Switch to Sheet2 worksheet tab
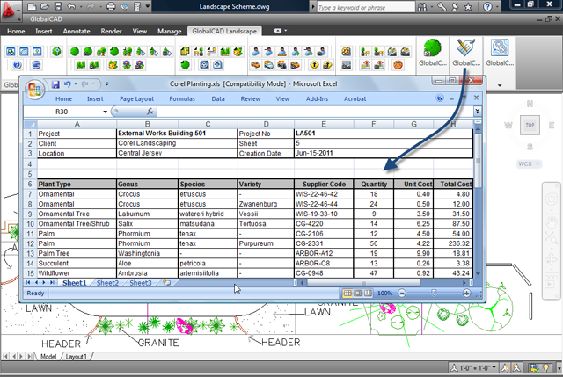The height and width of the screenshot is (377, 563). (x=106, y=283)
